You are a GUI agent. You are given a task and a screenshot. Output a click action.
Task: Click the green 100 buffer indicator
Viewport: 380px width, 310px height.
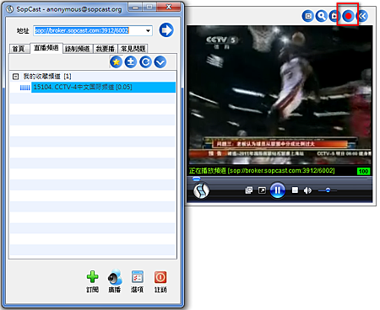pos(363,171)
